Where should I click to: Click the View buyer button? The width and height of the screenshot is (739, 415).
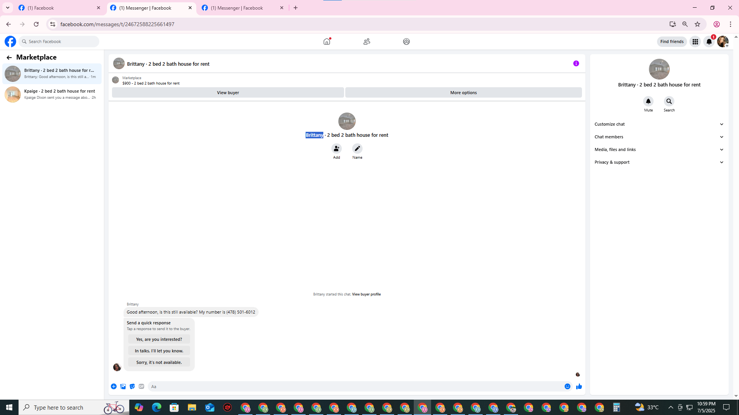pyautogui.click(x=228, y=93)
